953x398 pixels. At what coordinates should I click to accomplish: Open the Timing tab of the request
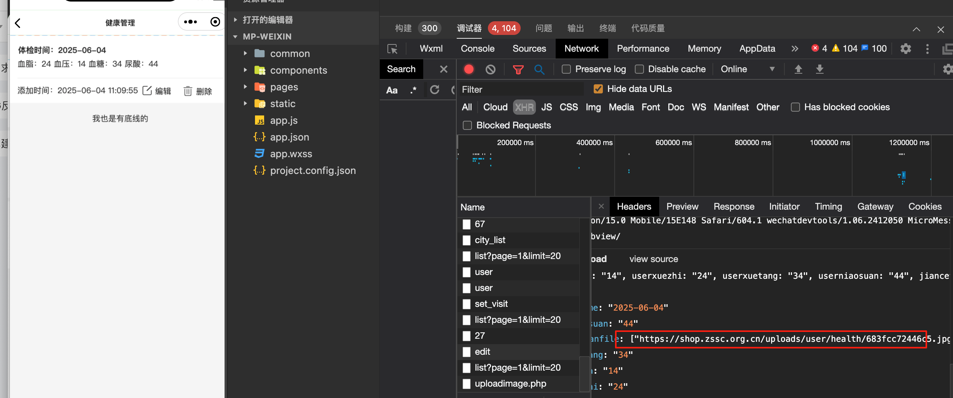(828, 207)
